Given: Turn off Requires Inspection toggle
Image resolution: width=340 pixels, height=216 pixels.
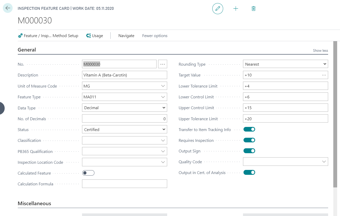Looking at the screenshot, I should pyautogui.click(x=249, y=140).
